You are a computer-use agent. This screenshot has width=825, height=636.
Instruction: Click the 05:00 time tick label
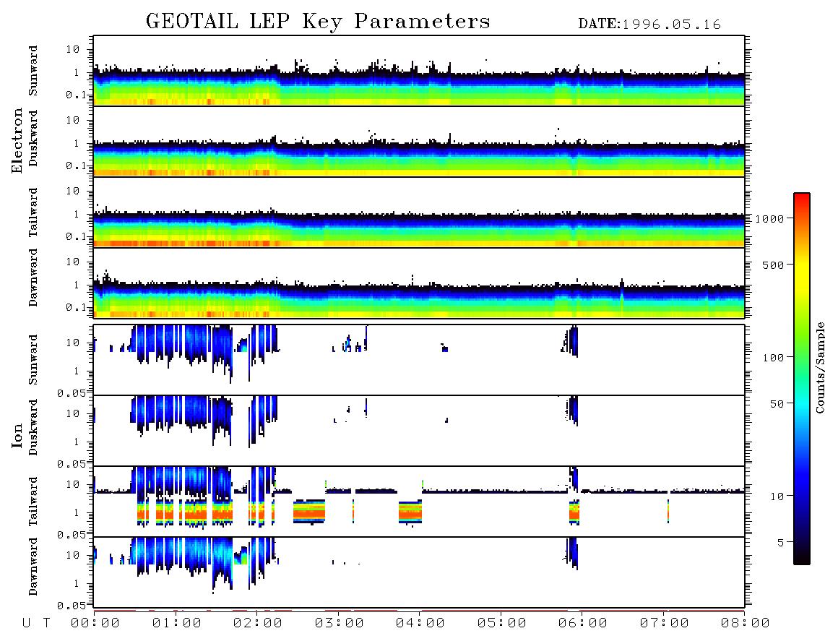(502, 623)
